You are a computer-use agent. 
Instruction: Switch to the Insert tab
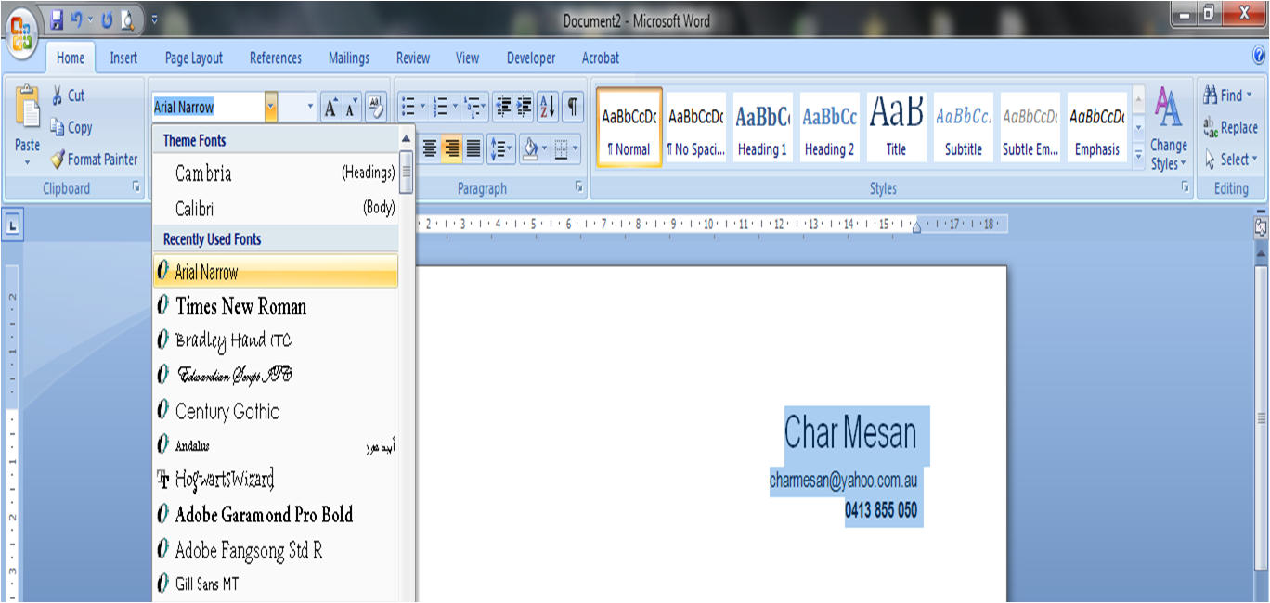click(123, 58)
